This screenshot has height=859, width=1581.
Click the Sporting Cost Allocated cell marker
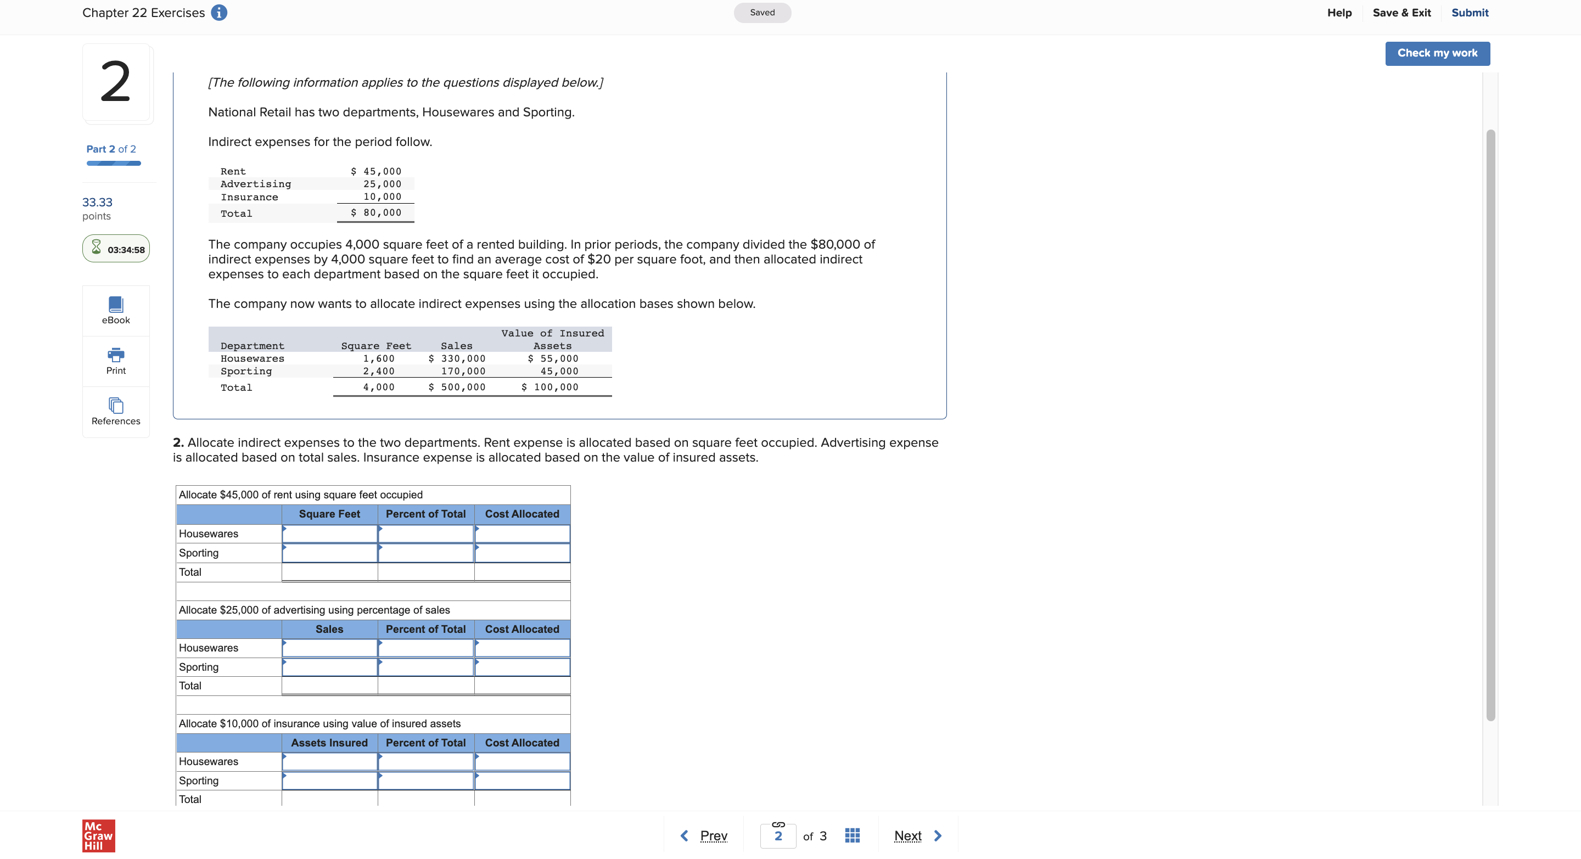coord(477,548)
